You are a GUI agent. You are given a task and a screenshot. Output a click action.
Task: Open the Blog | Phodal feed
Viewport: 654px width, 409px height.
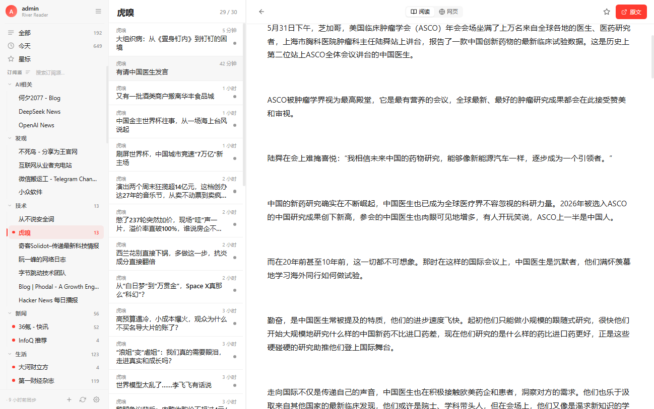54,287
